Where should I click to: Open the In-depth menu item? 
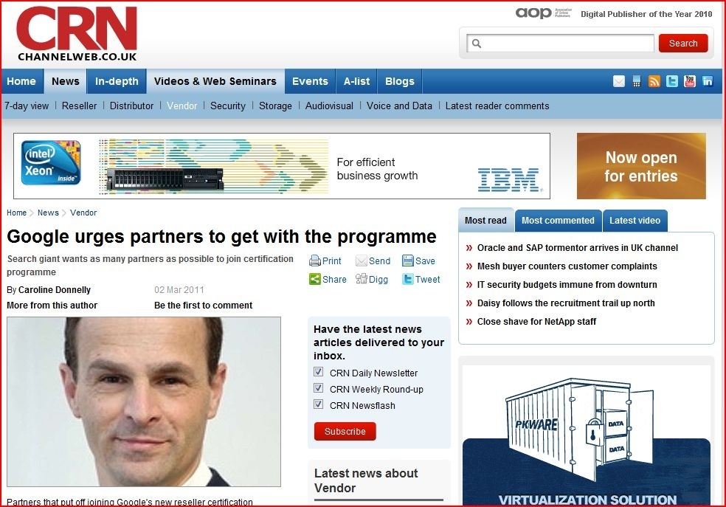(x=117, y=81)
